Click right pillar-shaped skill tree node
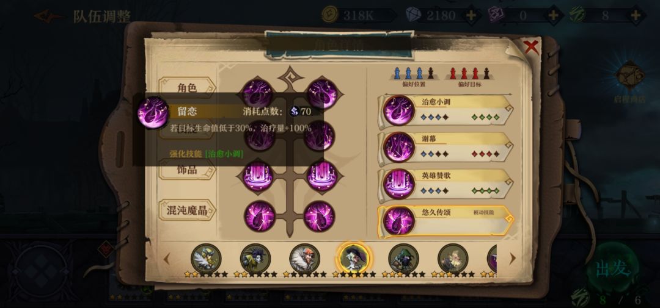 [321, 176]
